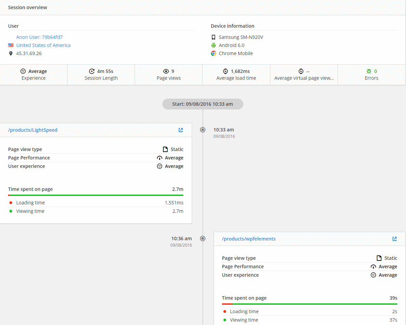Click the 10:33 am timeline marker dot
Viewport: 406px width, 325px height.
[202, 130]
